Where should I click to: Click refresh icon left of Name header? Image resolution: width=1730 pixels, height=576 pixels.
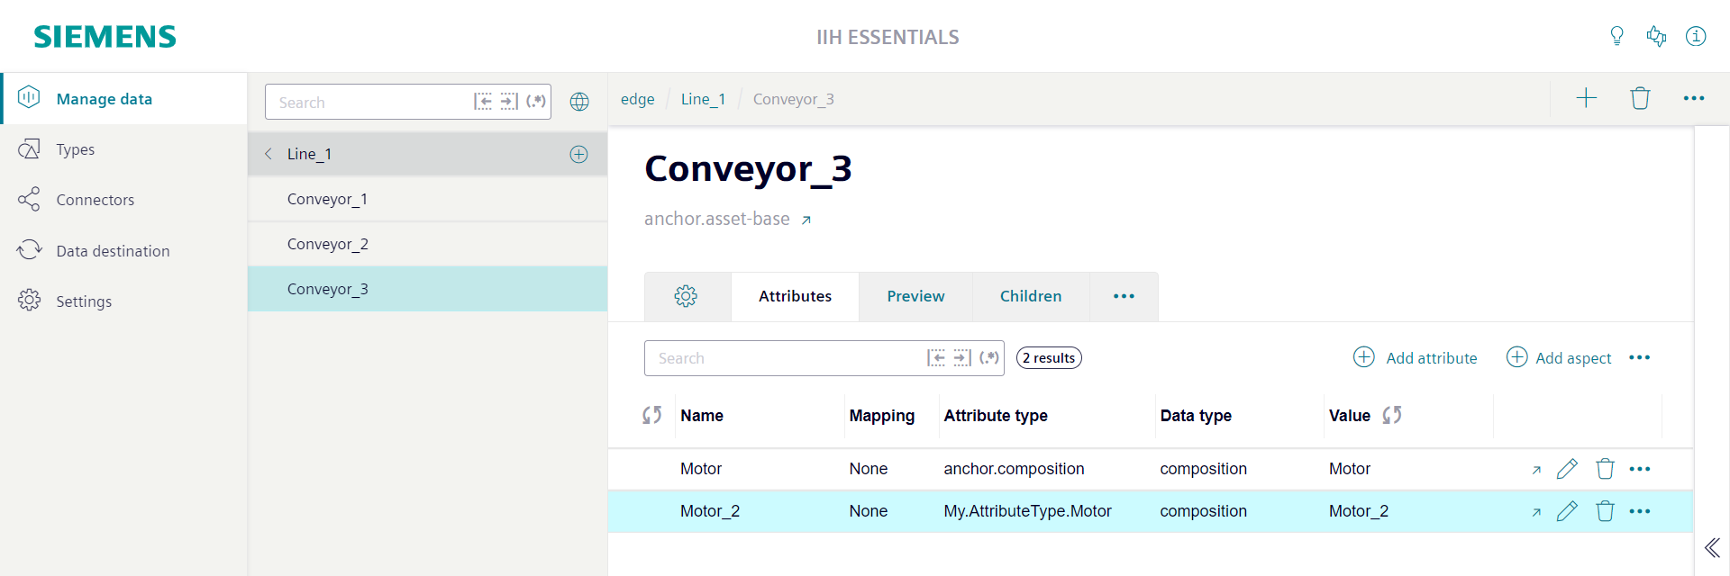coord(651,415)
